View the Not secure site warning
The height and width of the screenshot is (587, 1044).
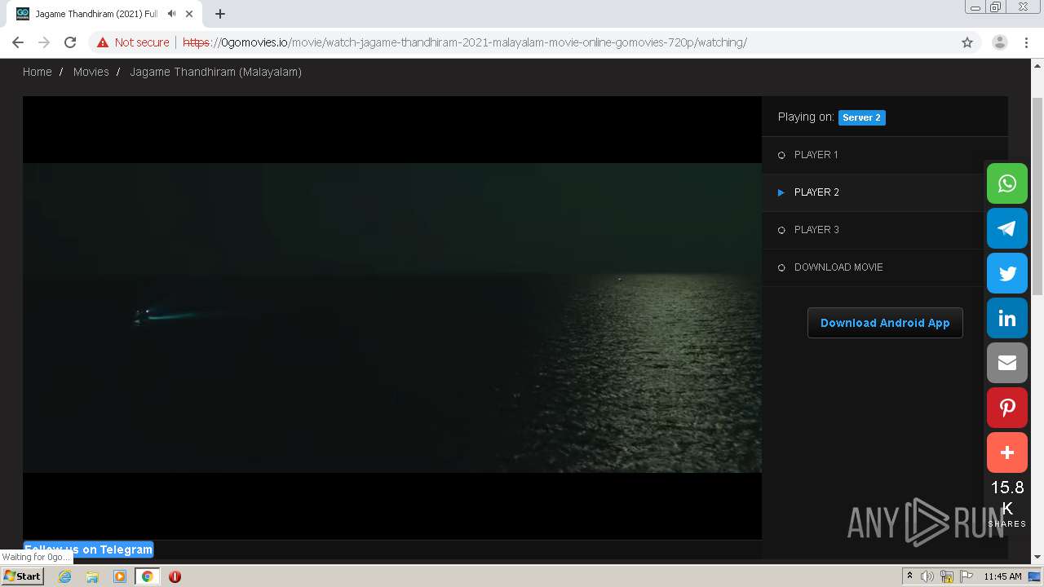click(x=133, y=42)
